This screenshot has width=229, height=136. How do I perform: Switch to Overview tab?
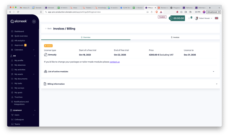pos(86,37)
